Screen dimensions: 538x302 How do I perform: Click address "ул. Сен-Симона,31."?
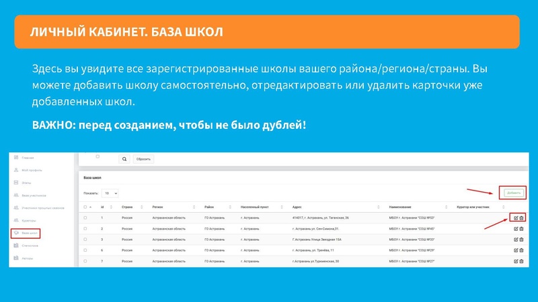click(x=325, y=229)
